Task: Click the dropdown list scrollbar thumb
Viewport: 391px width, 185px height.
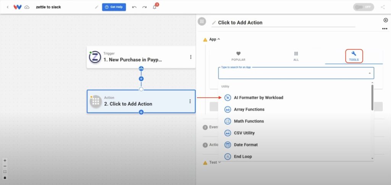Action: [x=372, y=98]
